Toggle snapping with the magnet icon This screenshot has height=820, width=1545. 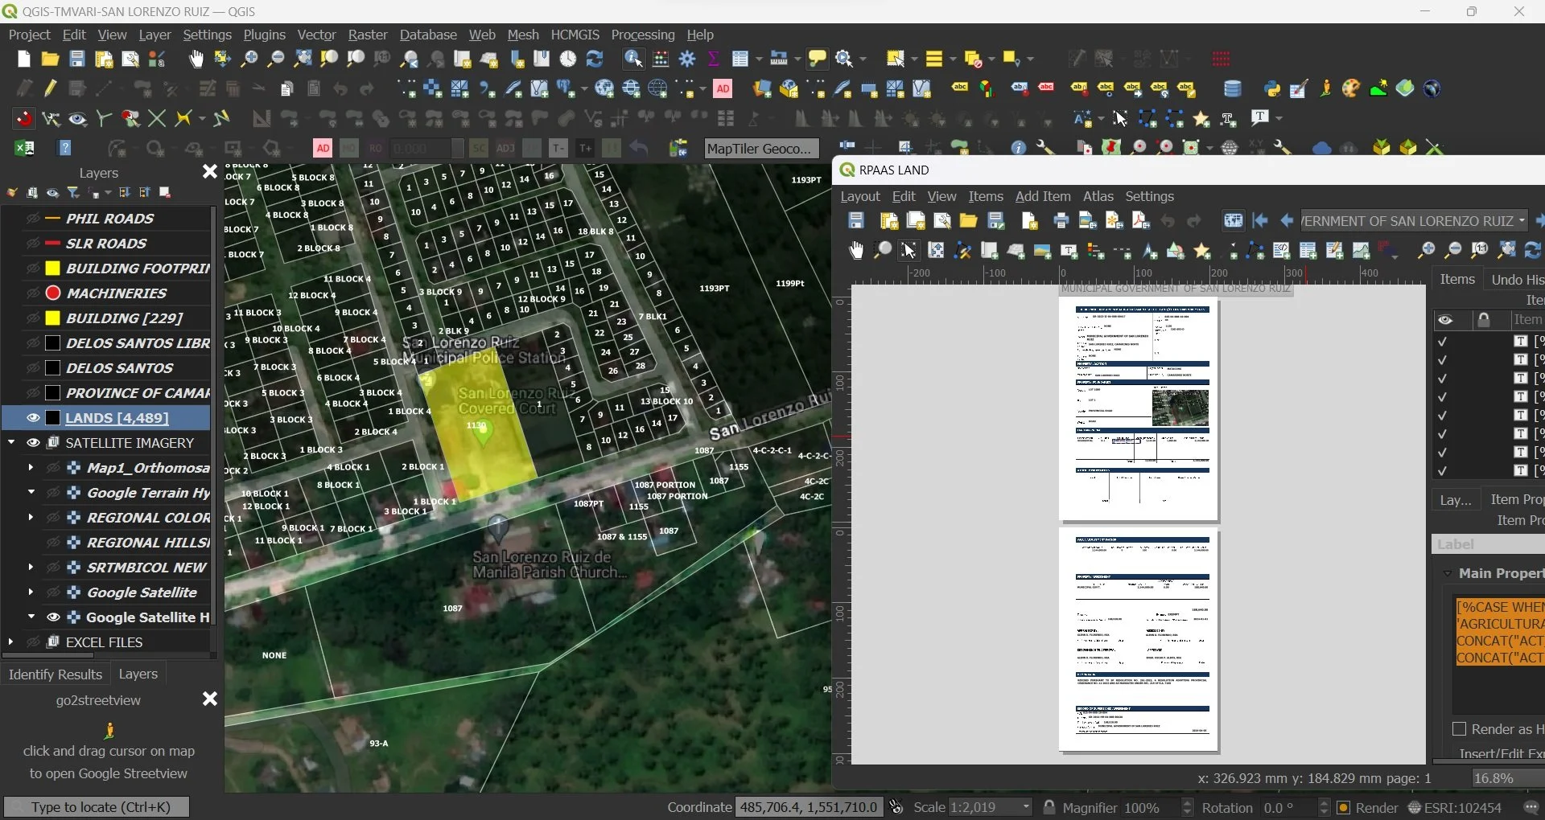click(x=24, y=119)
